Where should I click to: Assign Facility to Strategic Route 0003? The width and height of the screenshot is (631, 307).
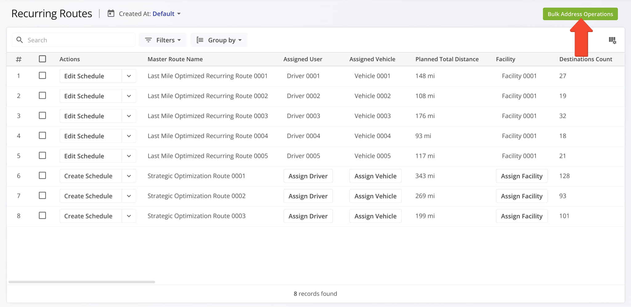pos(522,216)
